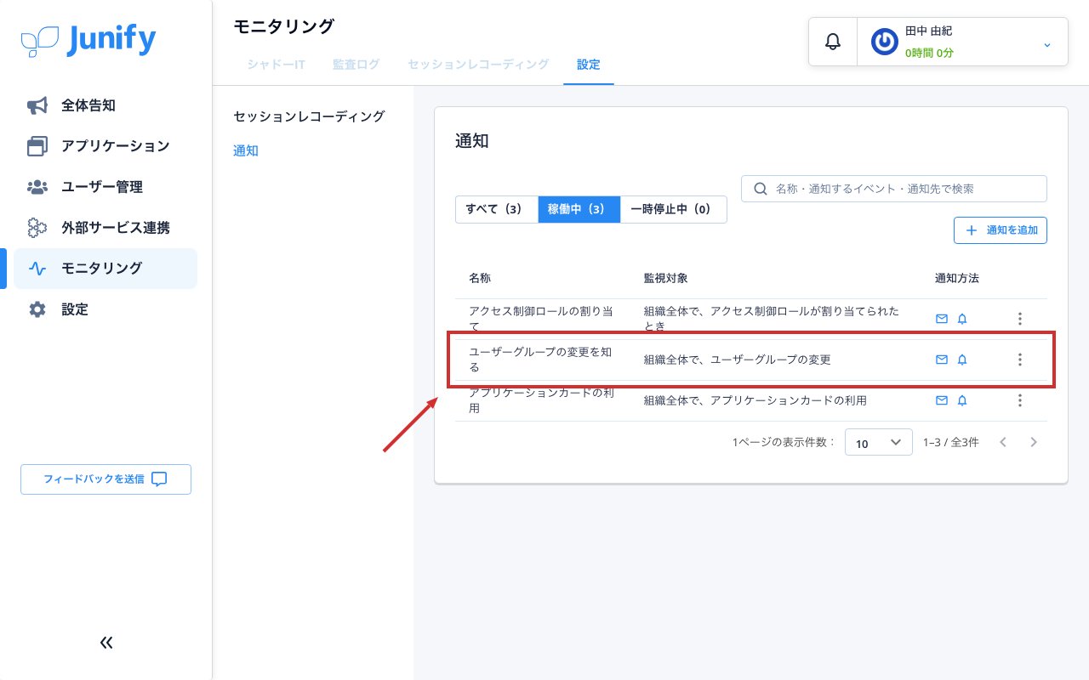Show all notifications with すべて（3） filter

[x=497, y=209]
